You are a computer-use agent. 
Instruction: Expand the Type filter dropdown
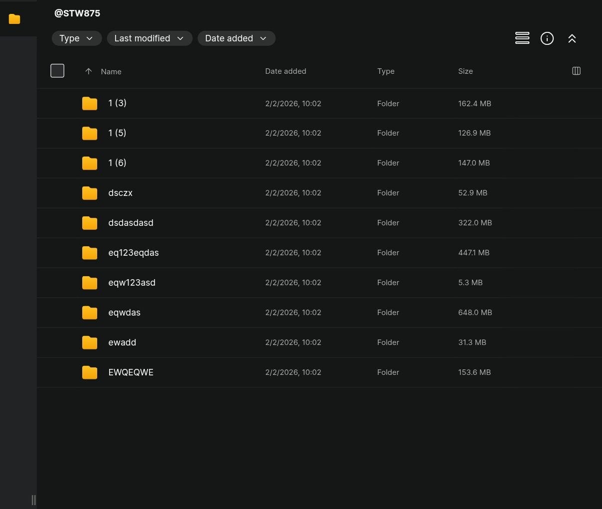pos(76,38)
